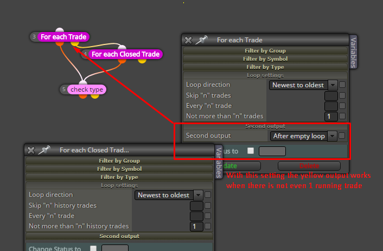The image size is (383, 251).
Task: Pin the For each Trade panel
Action: point(201,40)
